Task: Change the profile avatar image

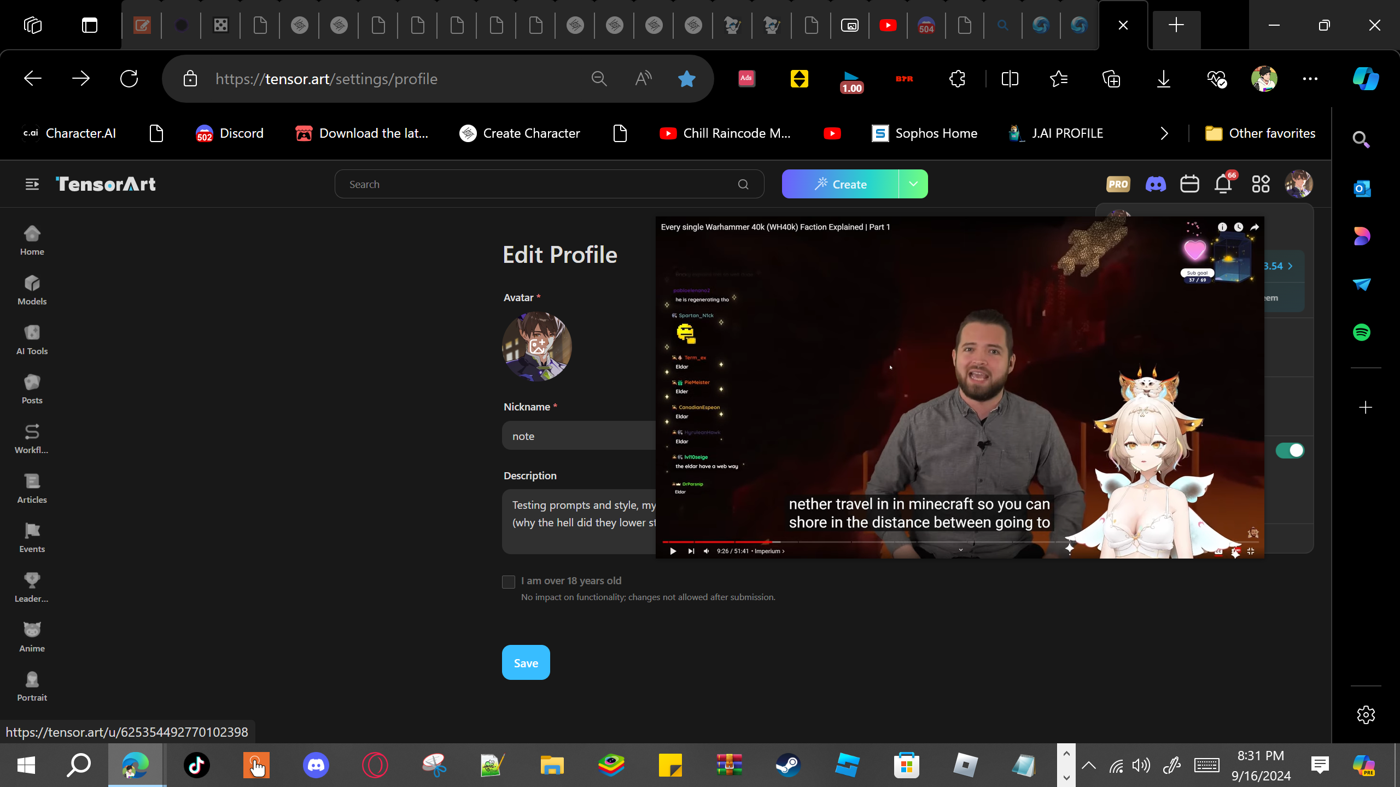Action: (x=537, y=346)
